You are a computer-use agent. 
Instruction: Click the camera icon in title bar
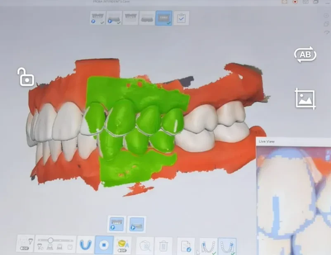305,2
